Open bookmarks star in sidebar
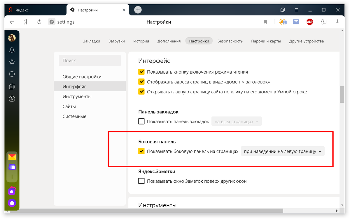Viewport: 350px width, 219px height. click(12, 62)
